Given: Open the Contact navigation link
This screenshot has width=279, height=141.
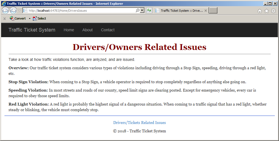Looking at the screenshot, I should click(108, 30).
